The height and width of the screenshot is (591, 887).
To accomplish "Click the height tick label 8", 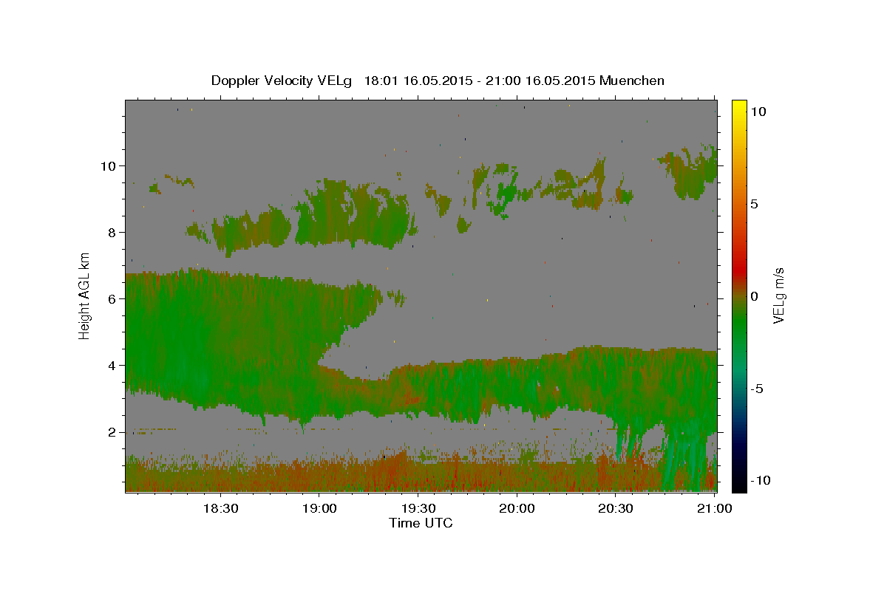I will click(112, 232).
